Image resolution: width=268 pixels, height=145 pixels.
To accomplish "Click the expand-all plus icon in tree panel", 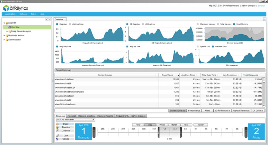I will pos(47,19).
